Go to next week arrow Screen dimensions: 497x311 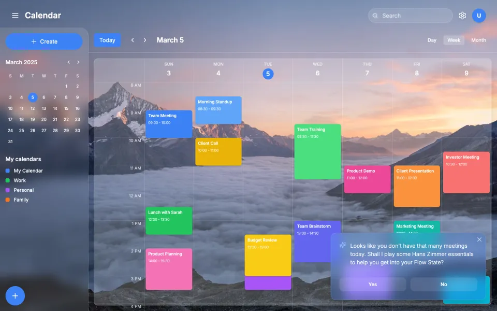tap(145, 40)
